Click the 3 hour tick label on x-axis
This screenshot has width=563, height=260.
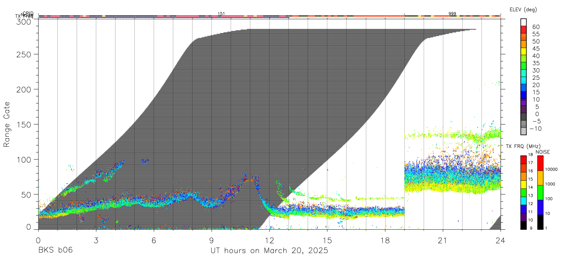pos(96,240)
